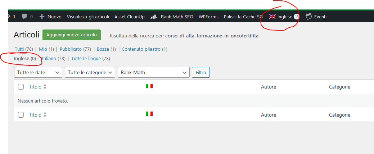Tick the select-all checkbox in table footer
Viewport: 374px width, 154px height.
(x=21, y=115)
